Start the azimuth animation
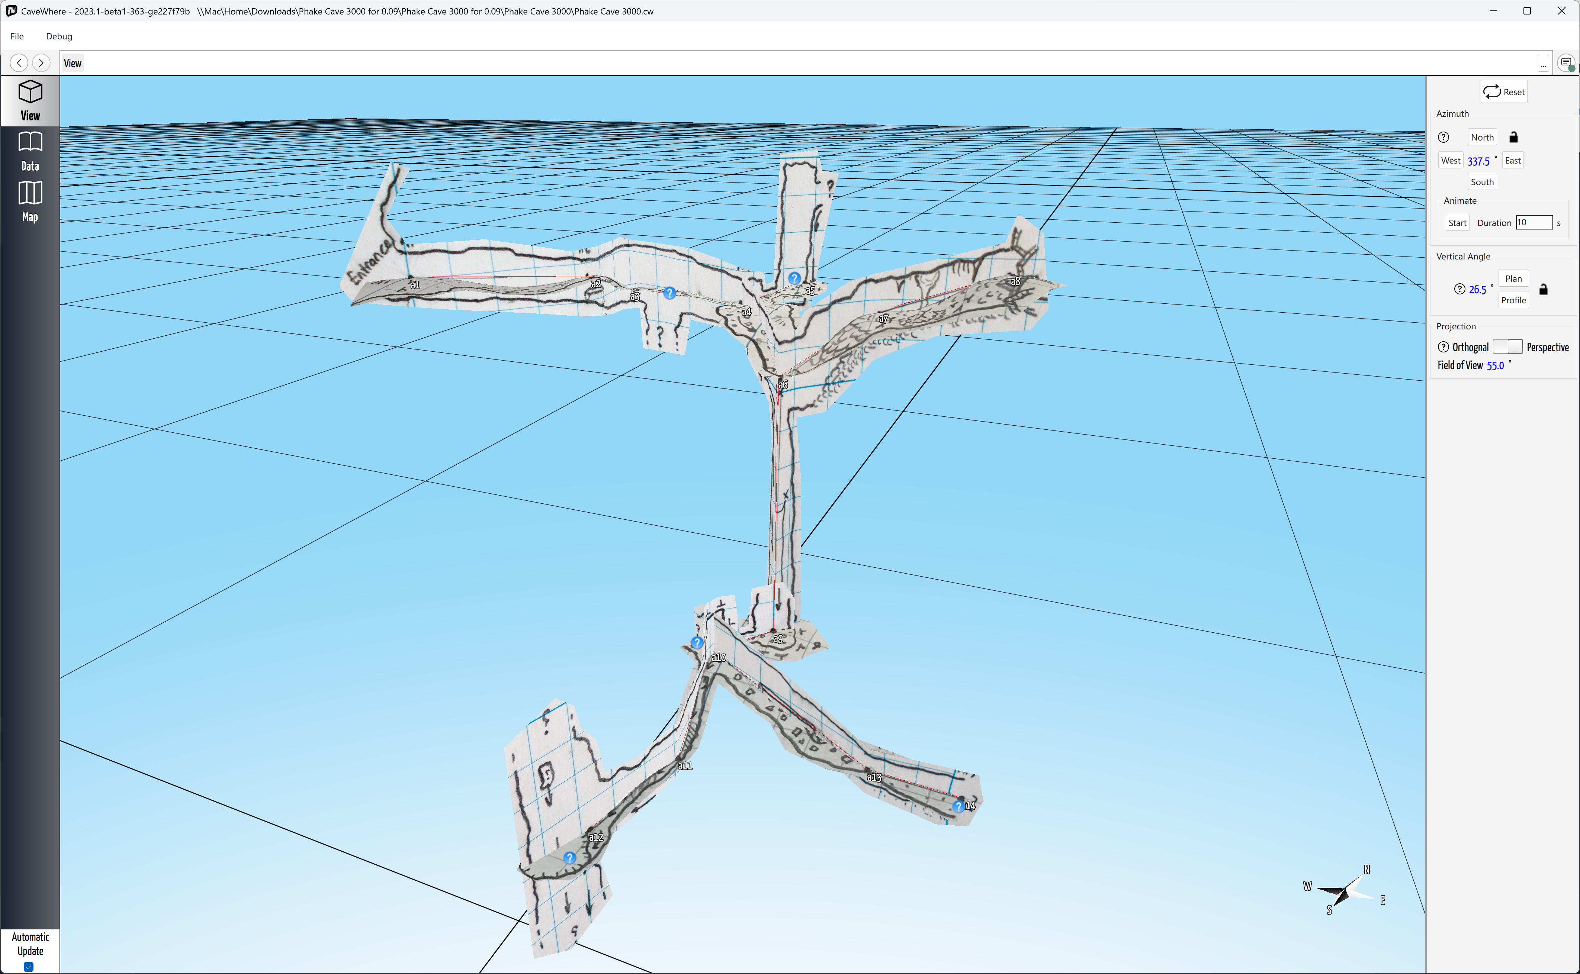The height and width of the screenshot is (974, 1580). click(1457, 223)
